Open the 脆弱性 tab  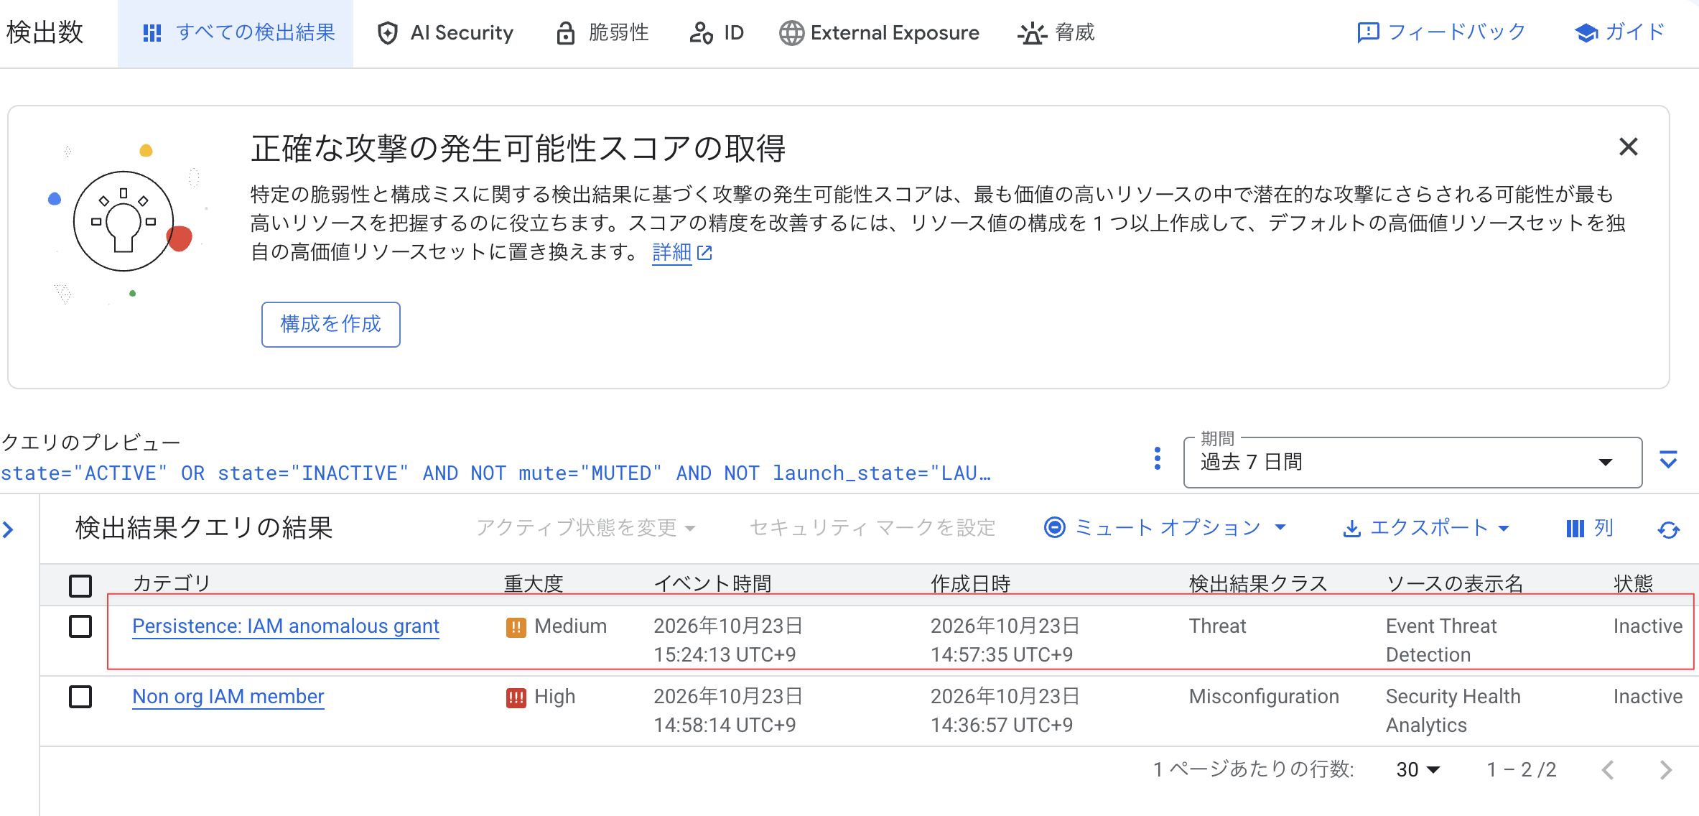[x=602, y=33]
